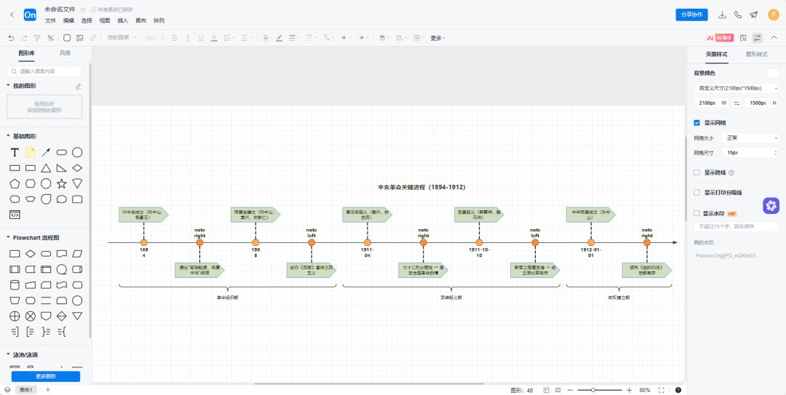This screenshot has width=786, height=395.
Task: Click the 背景颜色 color swatch
Action: tap(773, 73)
